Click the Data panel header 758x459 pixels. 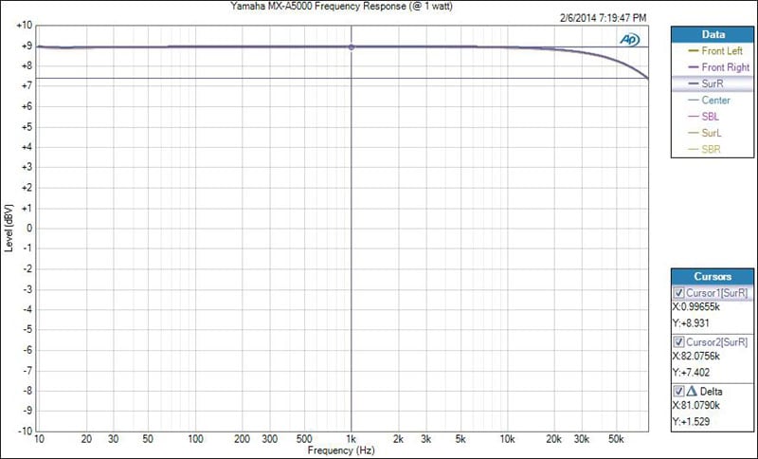tap(712, 33)
